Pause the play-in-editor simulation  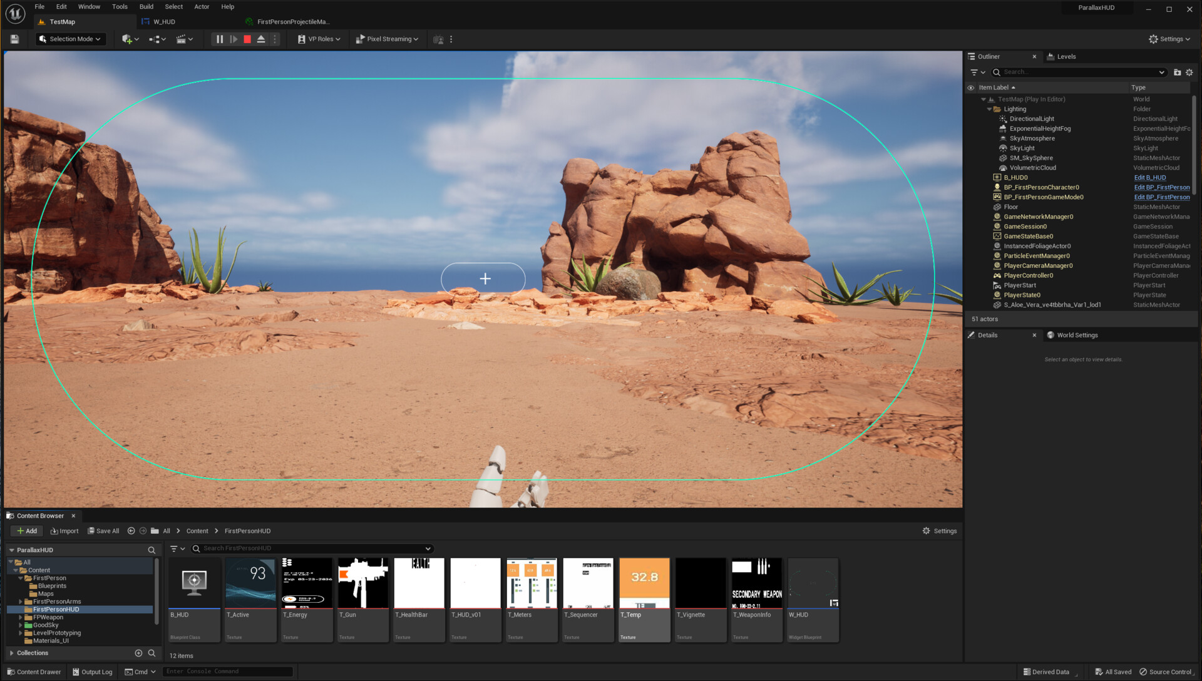pyautogui.click(x=220, y=39)
